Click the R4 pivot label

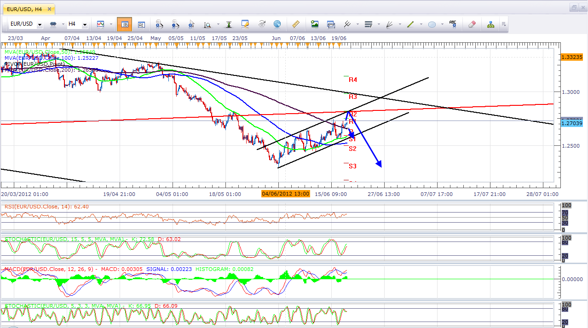353,80
